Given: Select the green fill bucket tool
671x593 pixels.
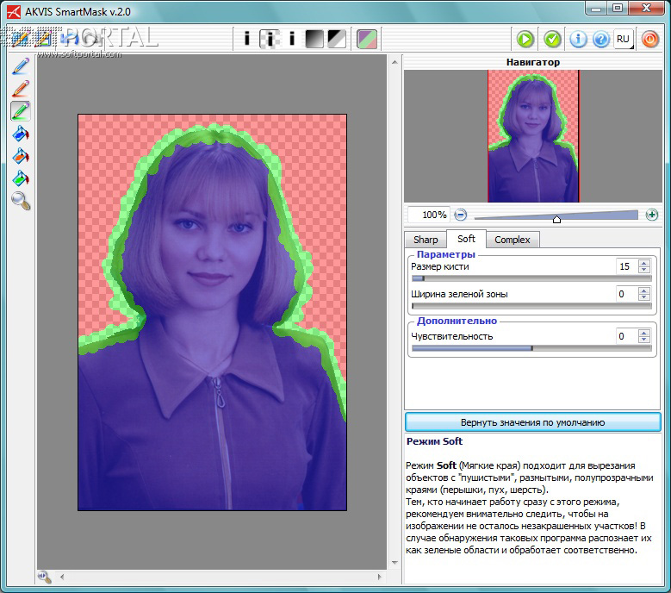Looking at the screenshot, I should tap(21, 178).
